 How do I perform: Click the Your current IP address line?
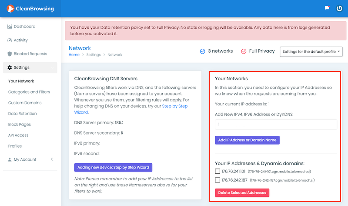tap(242, 104)
